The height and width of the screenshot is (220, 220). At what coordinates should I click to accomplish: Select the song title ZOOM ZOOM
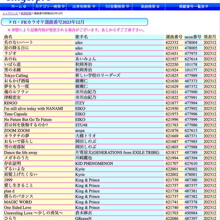pyautogui.click(x=17, y=131)
